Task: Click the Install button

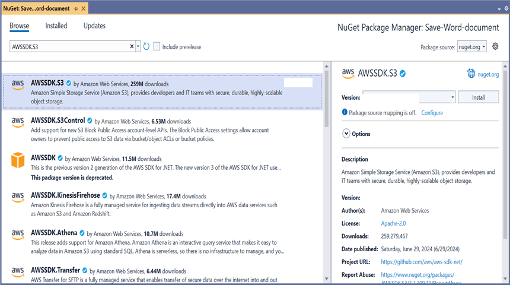Action: (x=478, y=97)
